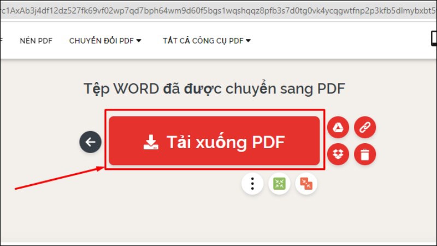This screenshot has width=437, height=246.
Task: Save file to Google Drive
Action: pos(338,127)
